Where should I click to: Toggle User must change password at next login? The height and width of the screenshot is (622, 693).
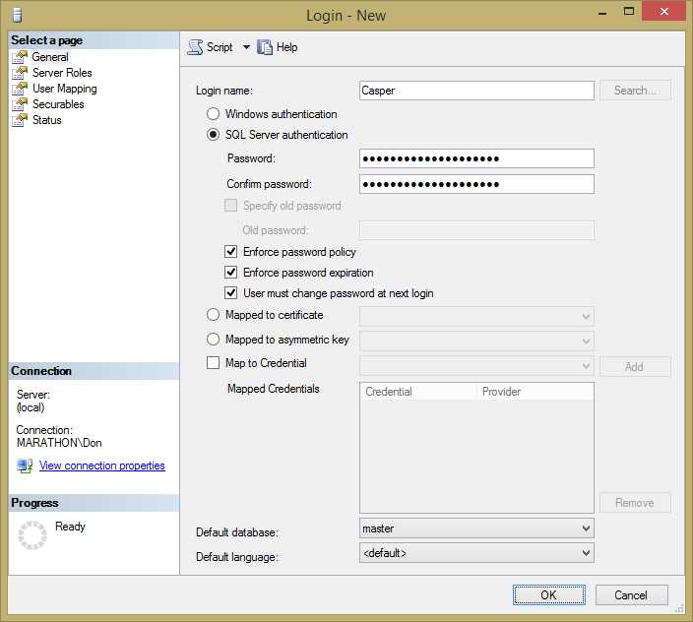point(230,293)
